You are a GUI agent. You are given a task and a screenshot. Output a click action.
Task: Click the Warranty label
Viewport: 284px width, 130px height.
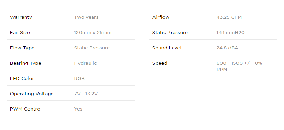[21, 17]
